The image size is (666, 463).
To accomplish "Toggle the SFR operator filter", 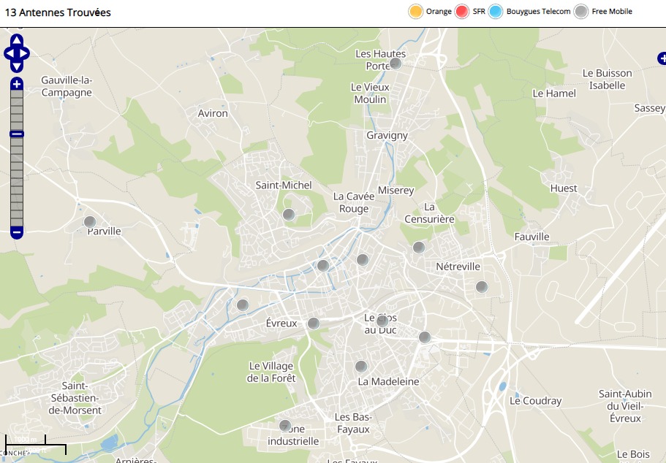I will [x=461, y=12].
